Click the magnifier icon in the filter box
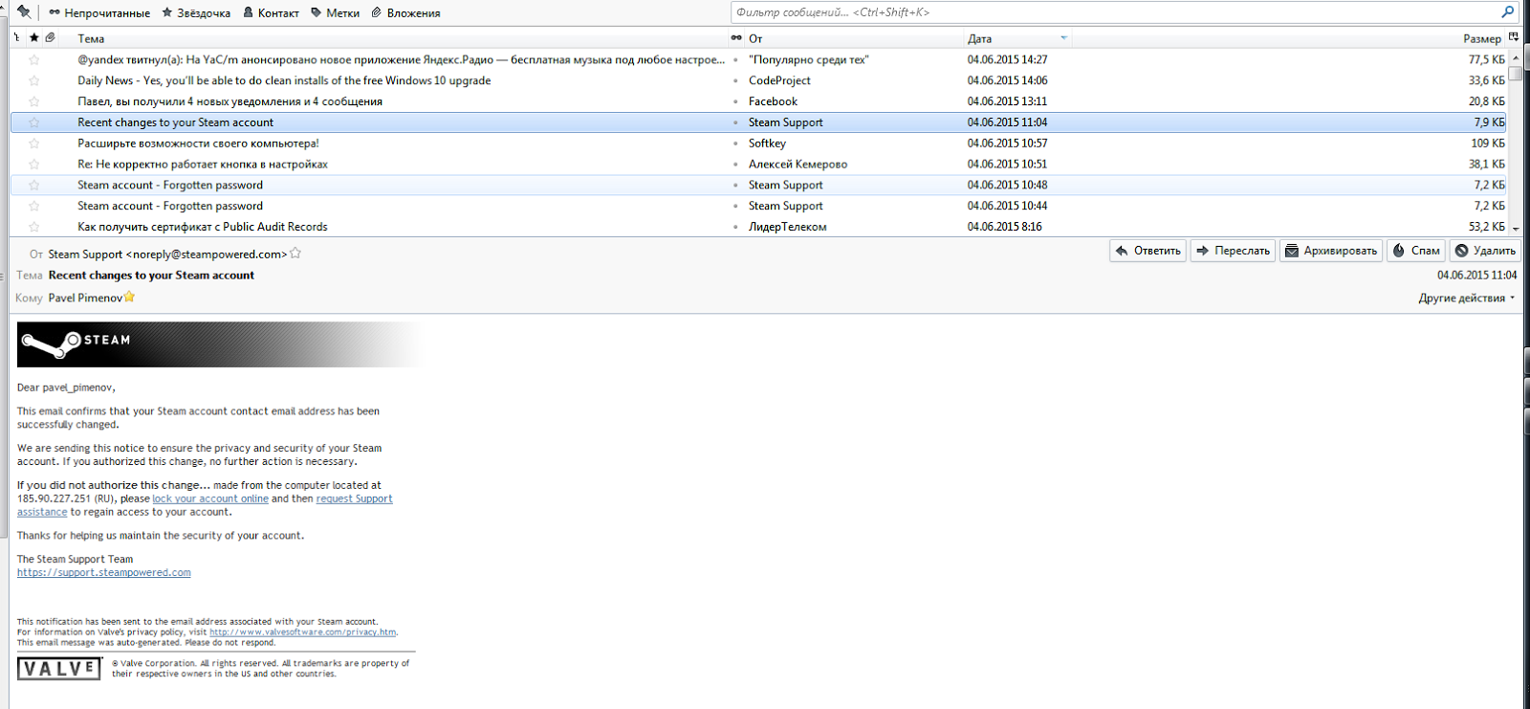Image resolution: width=1530 pixels, height=709 pixels. coord(1508,12)
